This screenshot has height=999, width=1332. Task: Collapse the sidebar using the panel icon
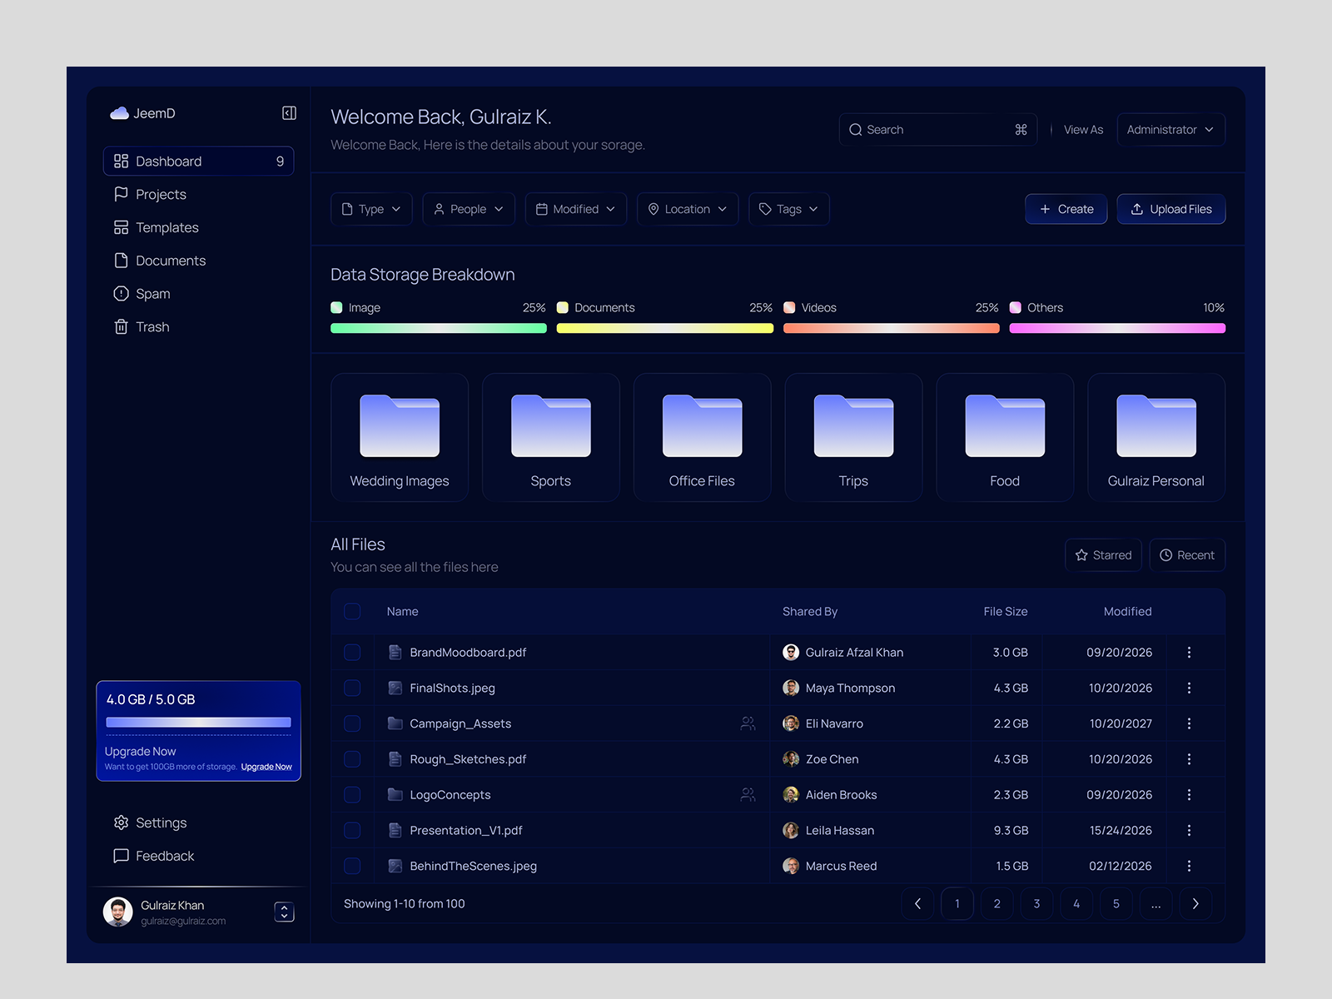pos(289,112)
